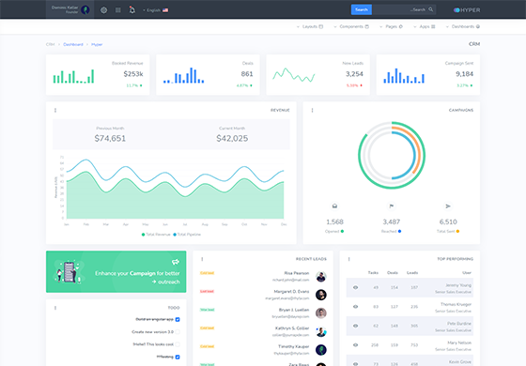
Task: Click the Reached flag icon in Campaigns
Action: [x=391, y=206]
